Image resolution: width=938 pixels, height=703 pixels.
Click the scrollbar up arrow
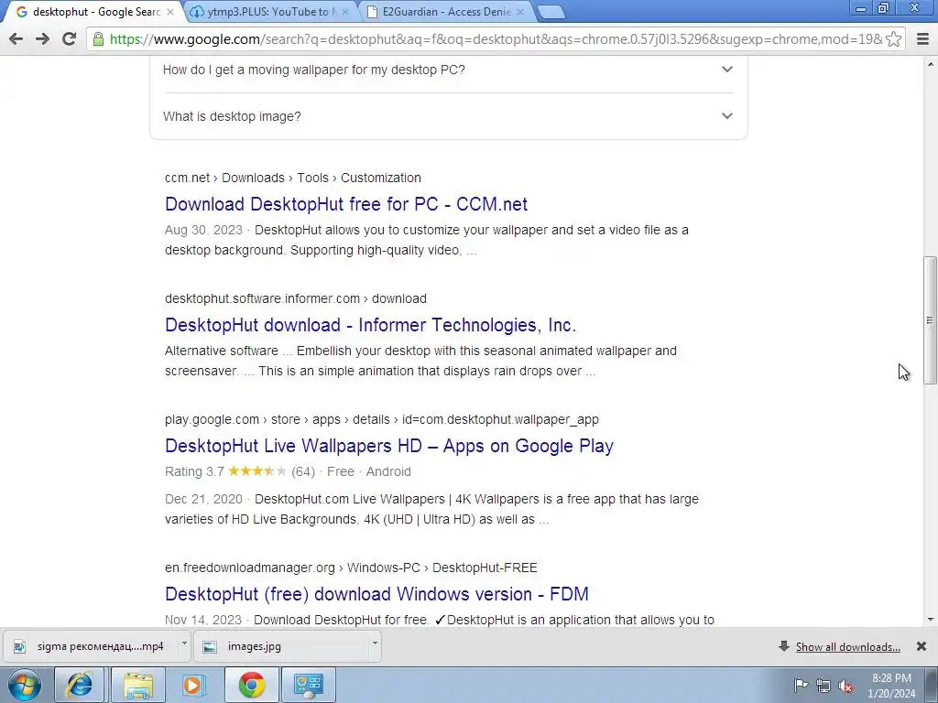click(x=930, y=63)
